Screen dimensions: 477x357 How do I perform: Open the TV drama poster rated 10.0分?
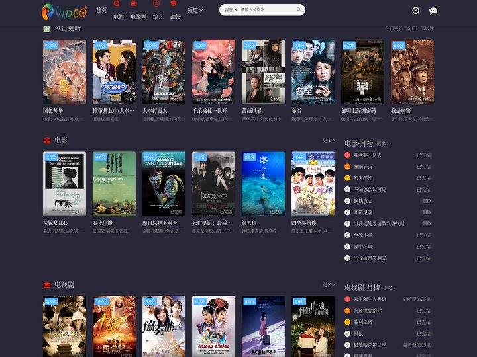[114, 327]
